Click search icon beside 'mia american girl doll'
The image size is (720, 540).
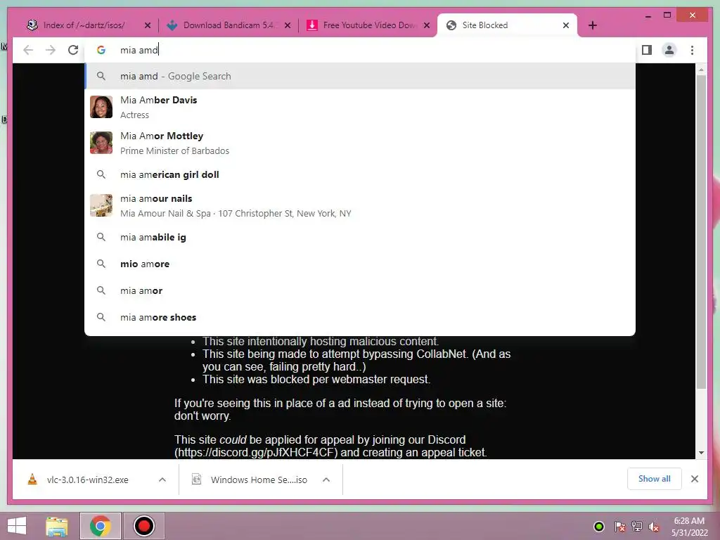click(x=101, y=174)
